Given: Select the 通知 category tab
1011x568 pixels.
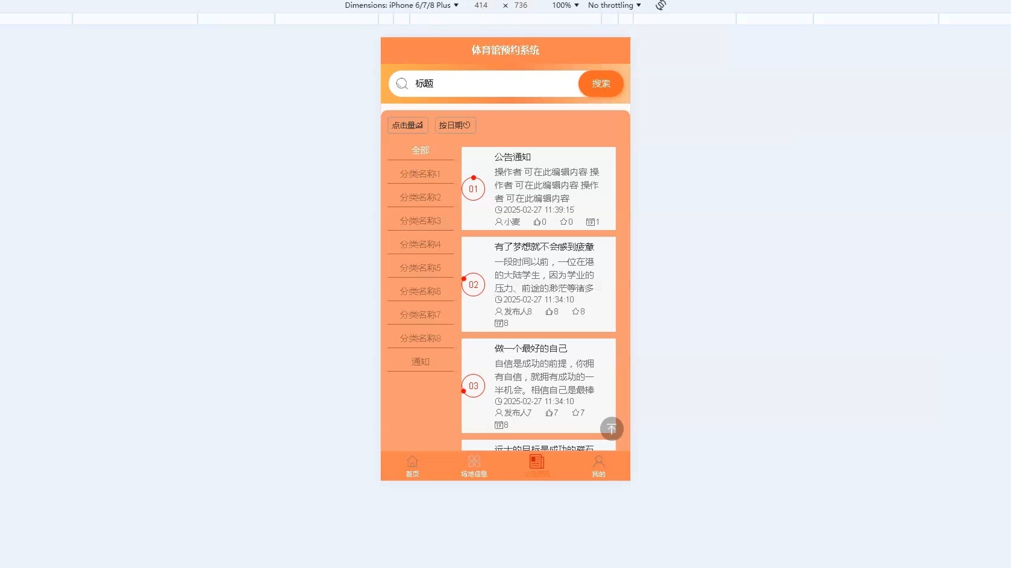Looking at the screenshot, I should (420, 361).
